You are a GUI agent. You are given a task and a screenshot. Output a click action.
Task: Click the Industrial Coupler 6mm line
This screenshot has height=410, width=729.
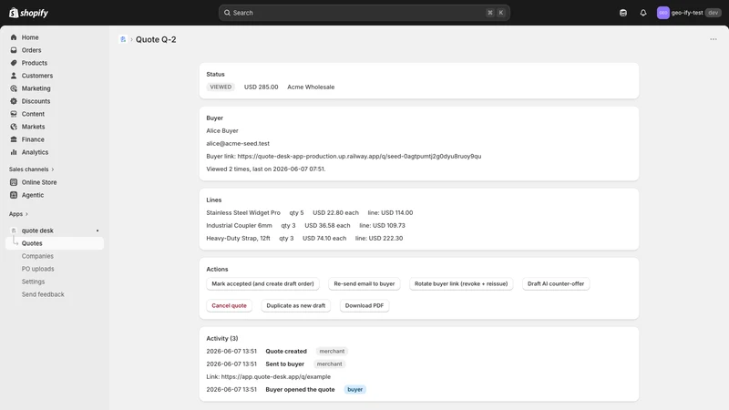click(305, 225)
